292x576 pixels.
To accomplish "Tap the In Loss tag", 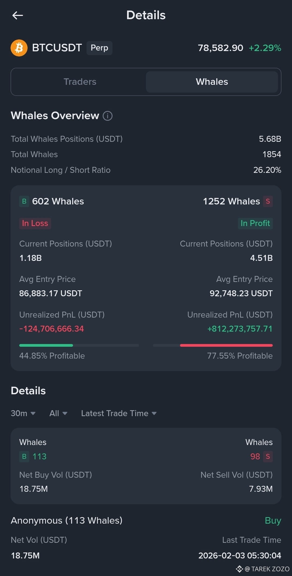I will tap(35, 223).
